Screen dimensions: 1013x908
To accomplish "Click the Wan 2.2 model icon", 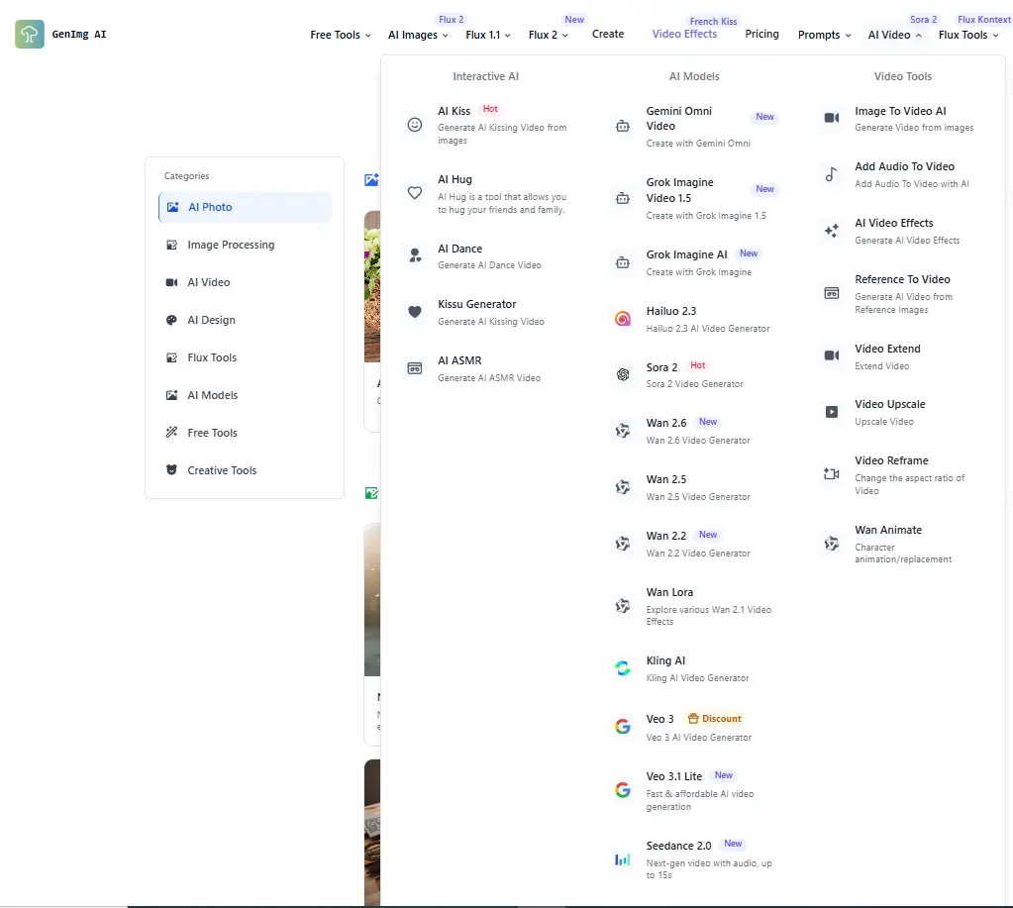I will pyautogui.click(x=623, y=544).
